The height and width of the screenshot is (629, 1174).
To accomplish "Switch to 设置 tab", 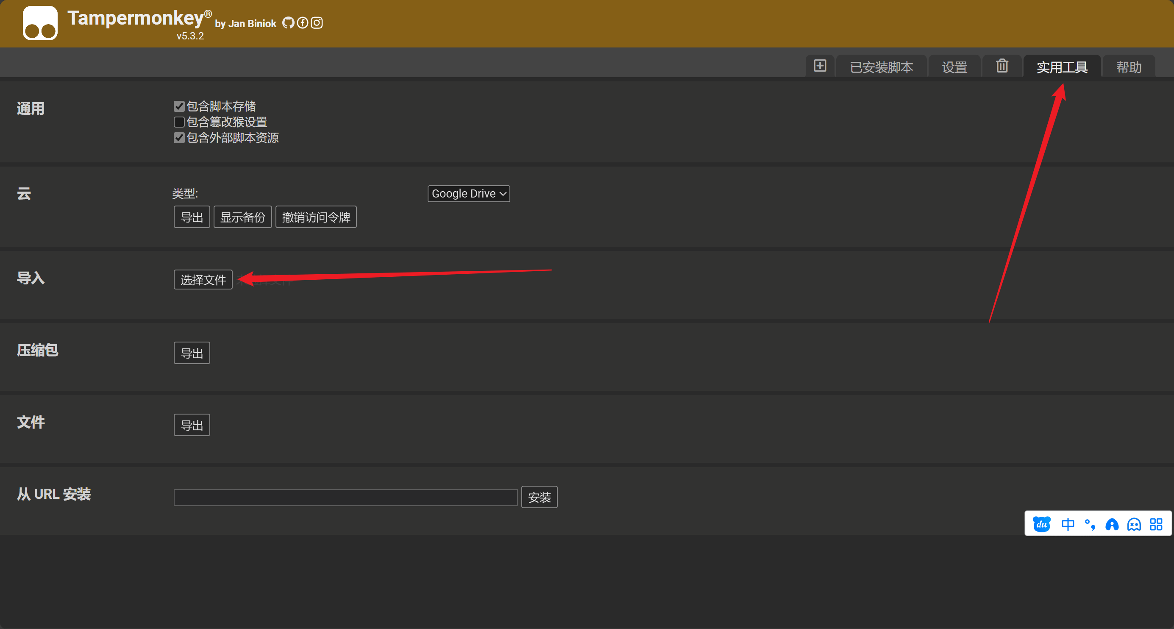I will (954, 67).
